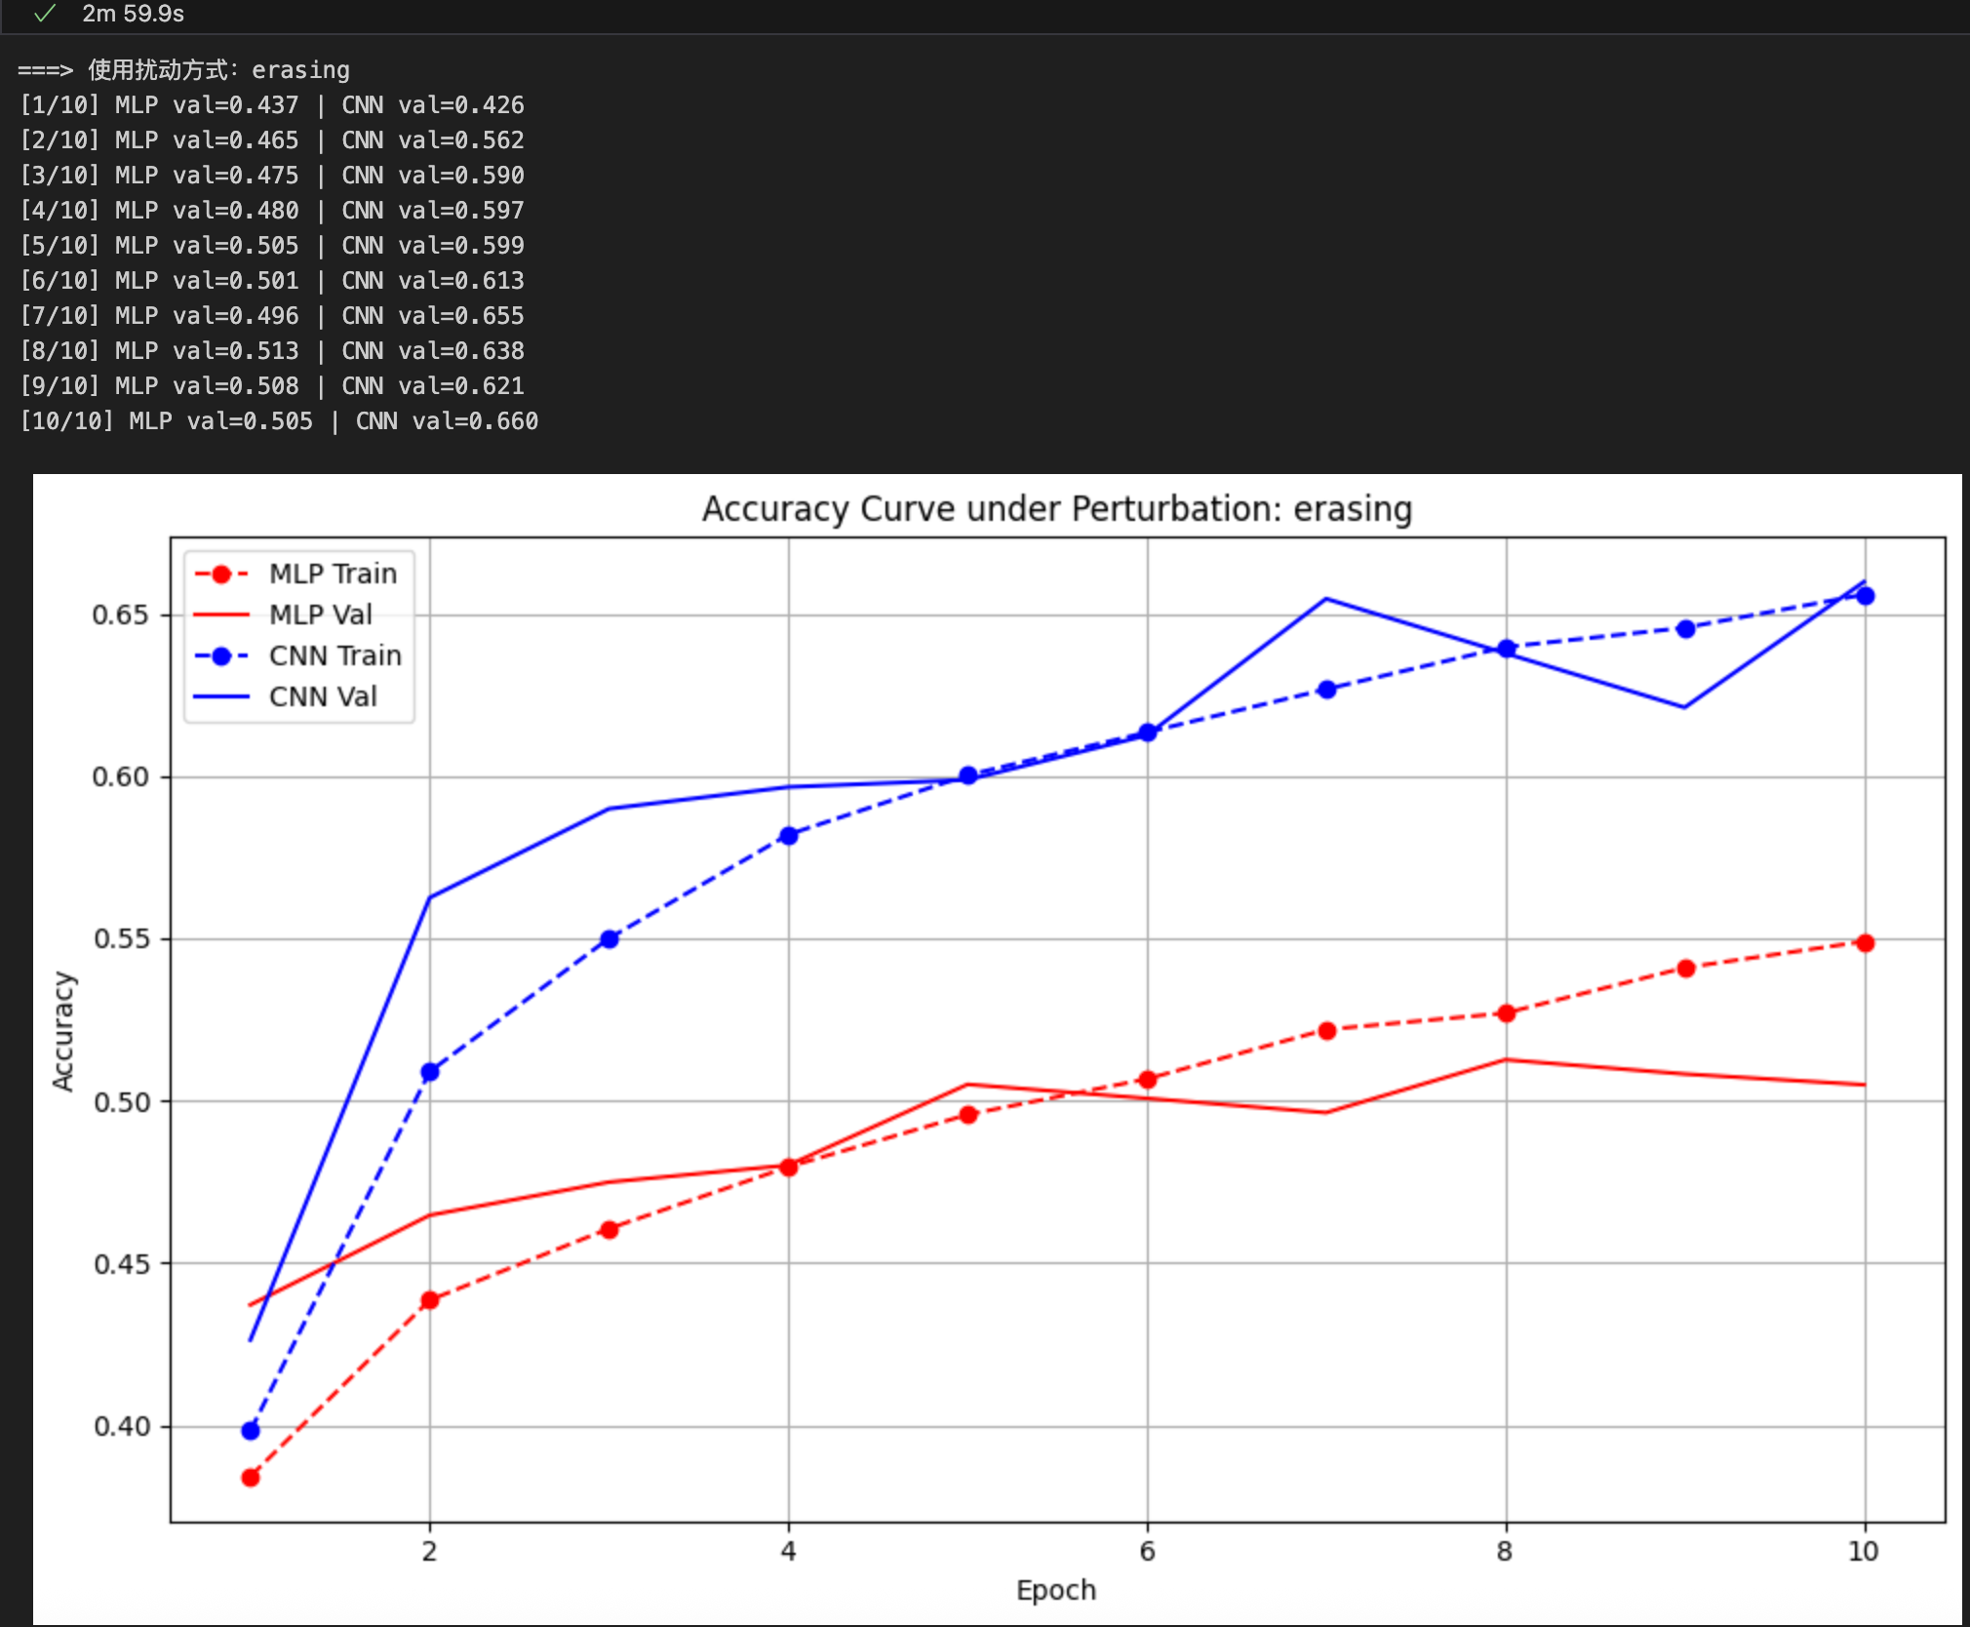Screen dimensions: 1970x1627
Task: Click the MLP Val legend line
Action: point(221,615)
